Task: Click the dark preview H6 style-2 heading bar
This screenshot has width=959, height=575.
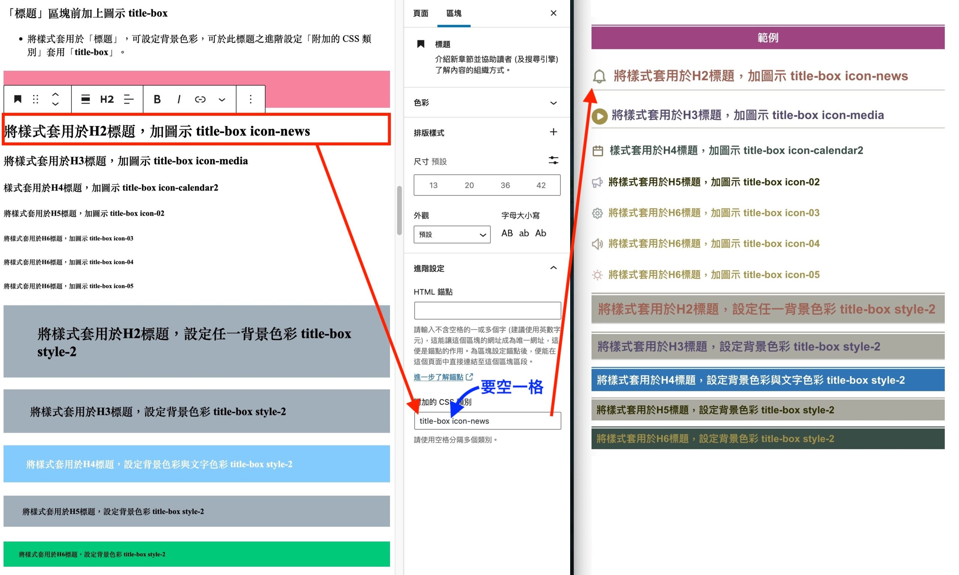Action: click(768, 439)
